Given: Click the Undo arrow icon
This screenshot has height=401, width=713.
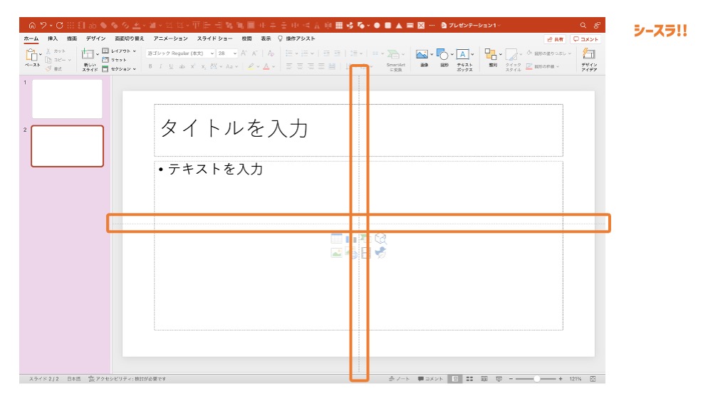Looking at the screenshot, I should point(43,25).
